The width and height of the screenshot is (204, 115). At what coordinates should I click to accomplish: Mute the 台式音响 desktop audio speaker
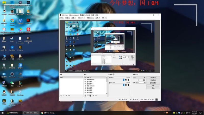pyautogui.click(x=126, y=80)
